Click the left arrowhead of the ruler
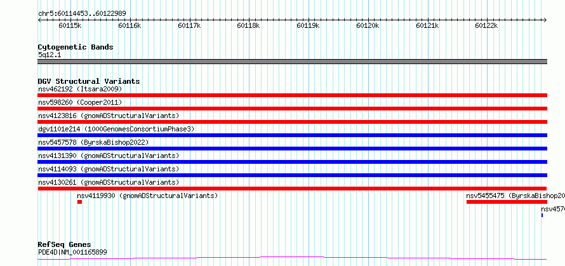The image size is (565, 266). click(x=39, y=20)
